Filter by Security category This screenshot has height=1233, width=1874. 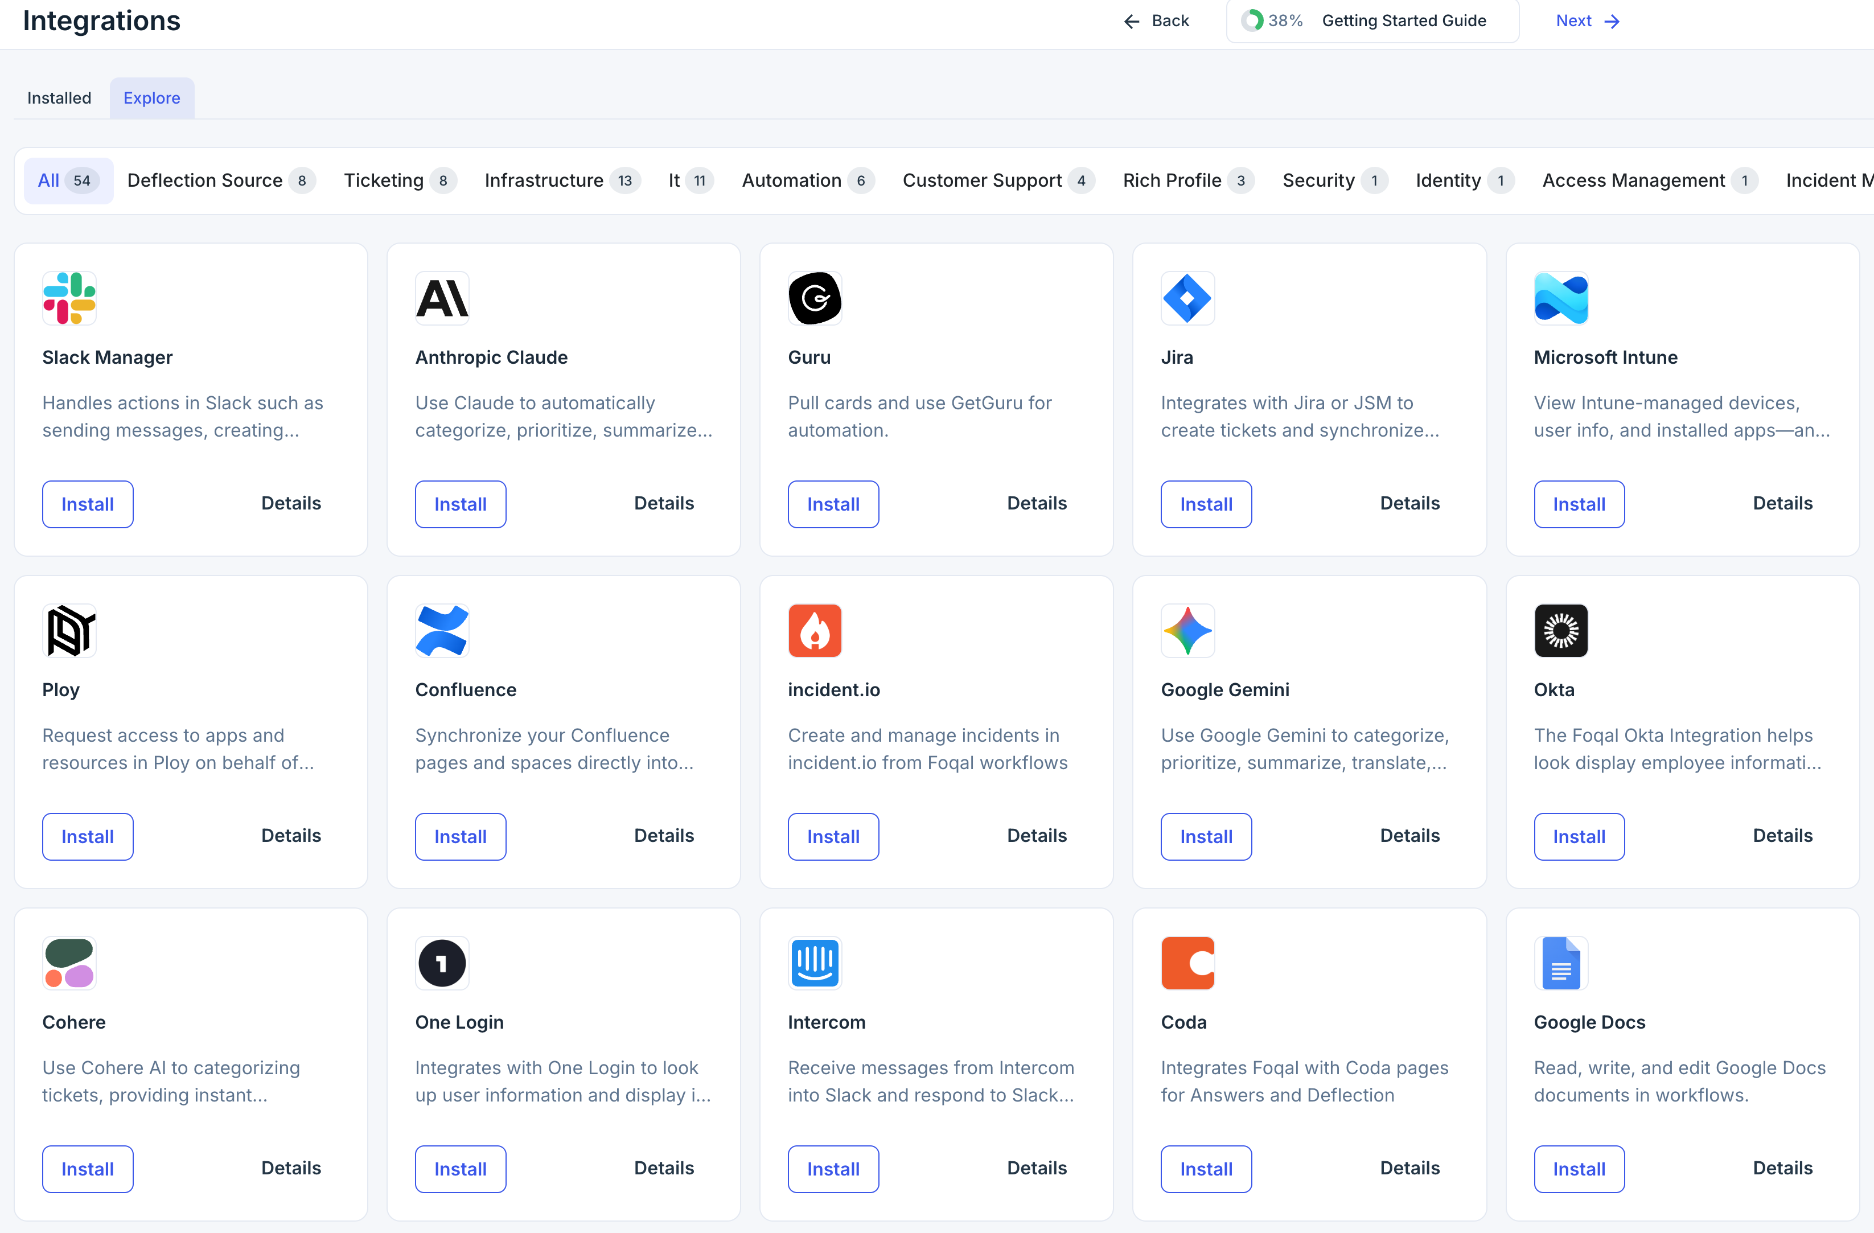1335,181
